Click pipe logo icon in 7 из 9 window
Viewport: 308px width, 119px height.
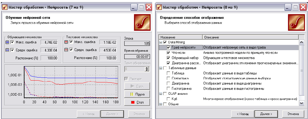click(x=142, y=22)
